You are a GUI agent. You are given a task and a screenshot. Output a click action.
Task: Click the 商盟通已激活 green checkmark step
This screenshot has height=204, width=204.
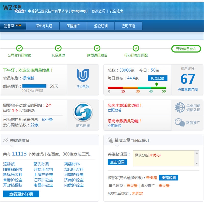coord(97,48)
